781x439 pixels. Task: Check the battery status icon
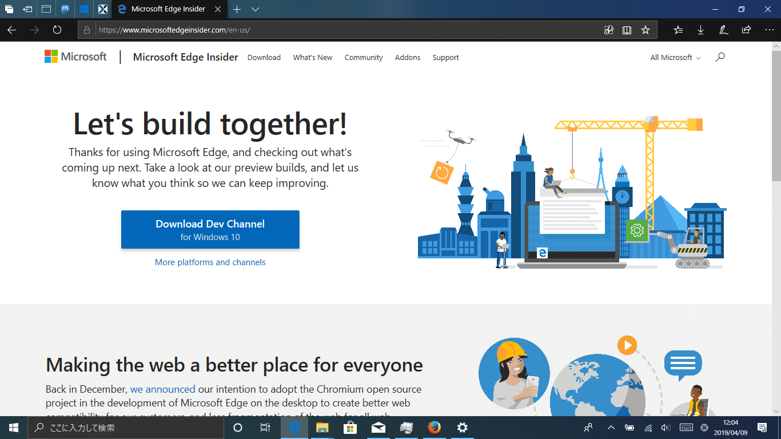[x=629, y=428]
